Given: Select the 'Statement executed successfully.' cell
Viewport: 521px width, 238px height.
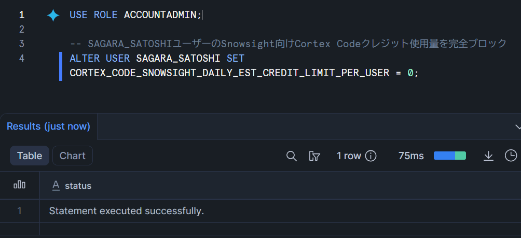Looking at the screenshot, I should (x=127, y=211).
